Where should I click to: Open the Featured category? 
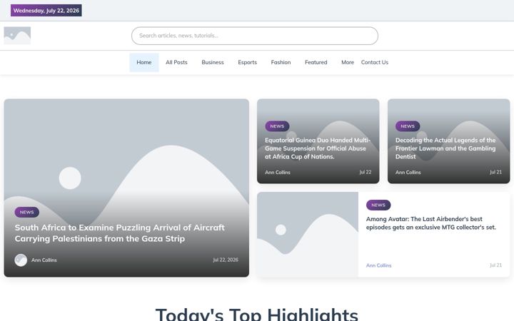[316, 62]
